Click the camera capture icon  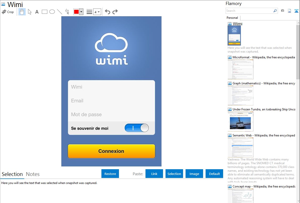coord(282,11)
